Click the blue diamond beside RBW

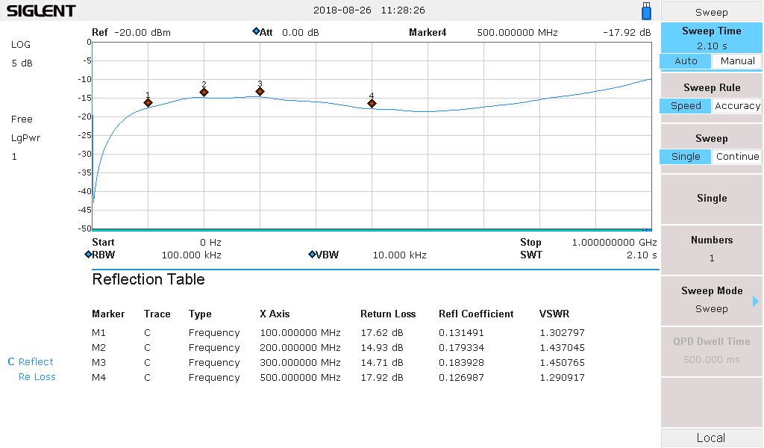88,254
